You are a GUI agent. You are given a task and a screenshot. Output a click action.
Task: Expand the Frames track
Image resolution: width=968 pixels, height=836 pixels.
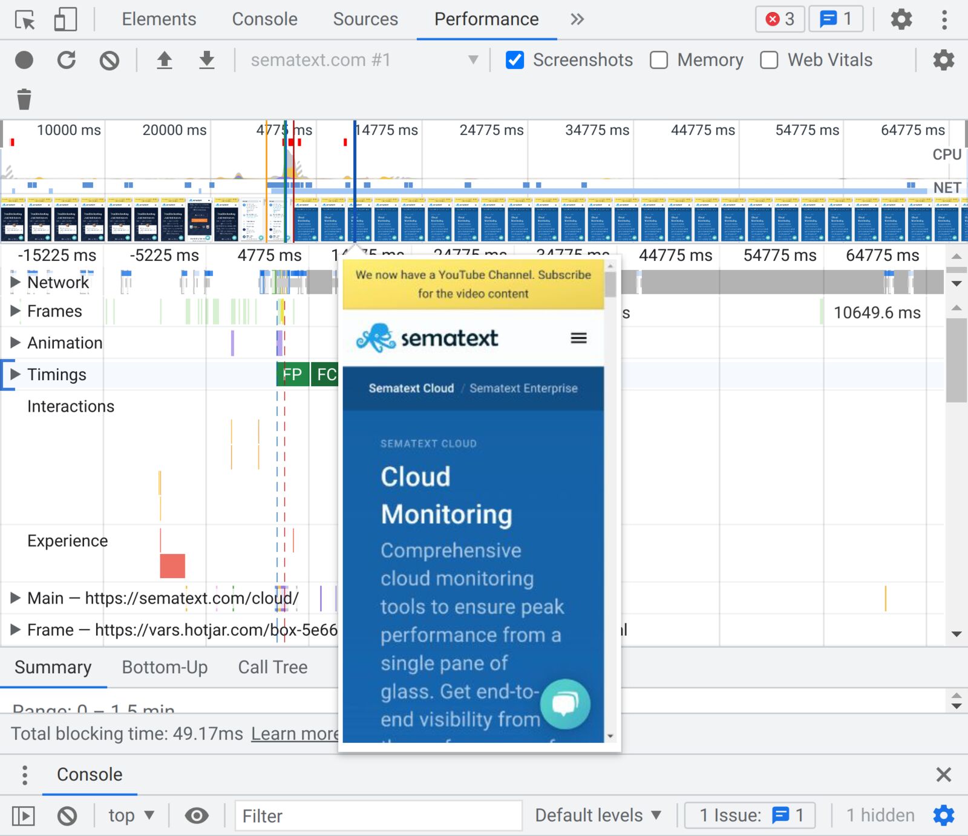pyautogui.click(x=16, y=311)
